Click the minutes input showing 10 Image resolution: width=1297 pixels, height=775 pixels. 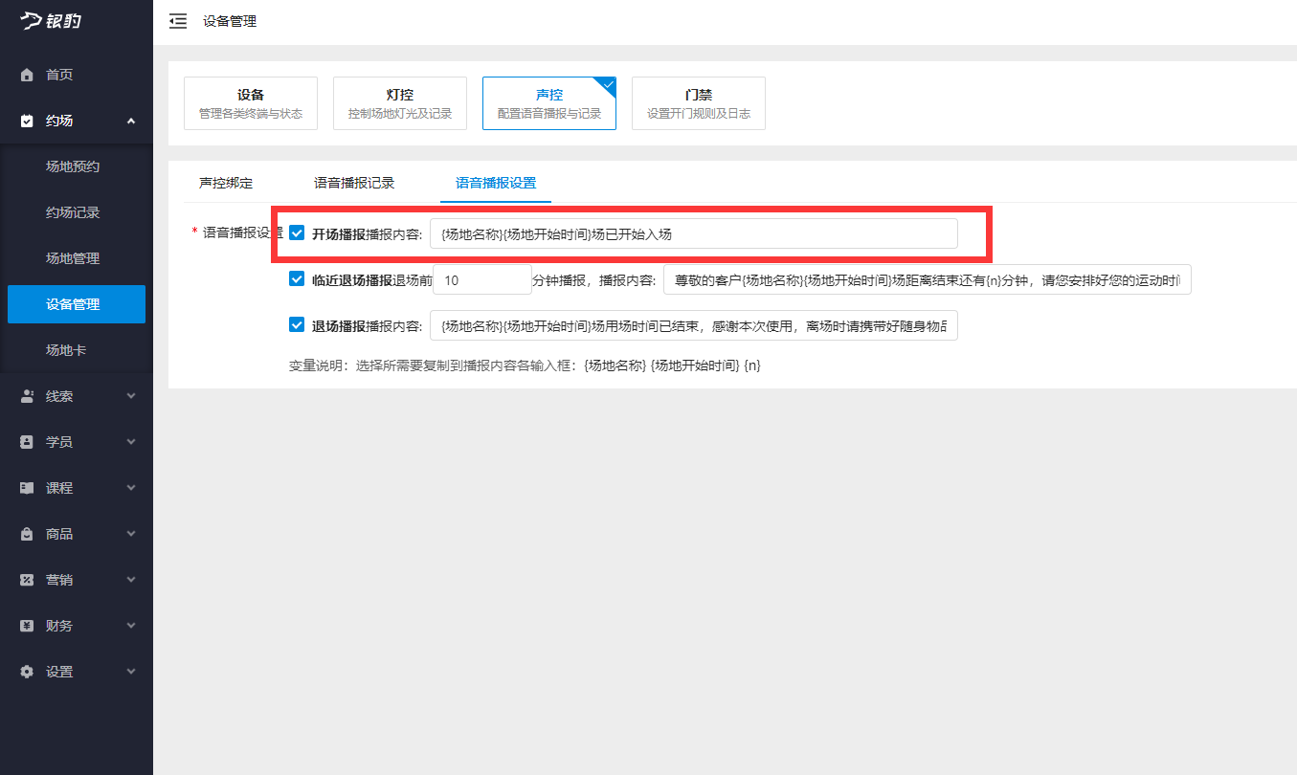[x=481, y=278]
